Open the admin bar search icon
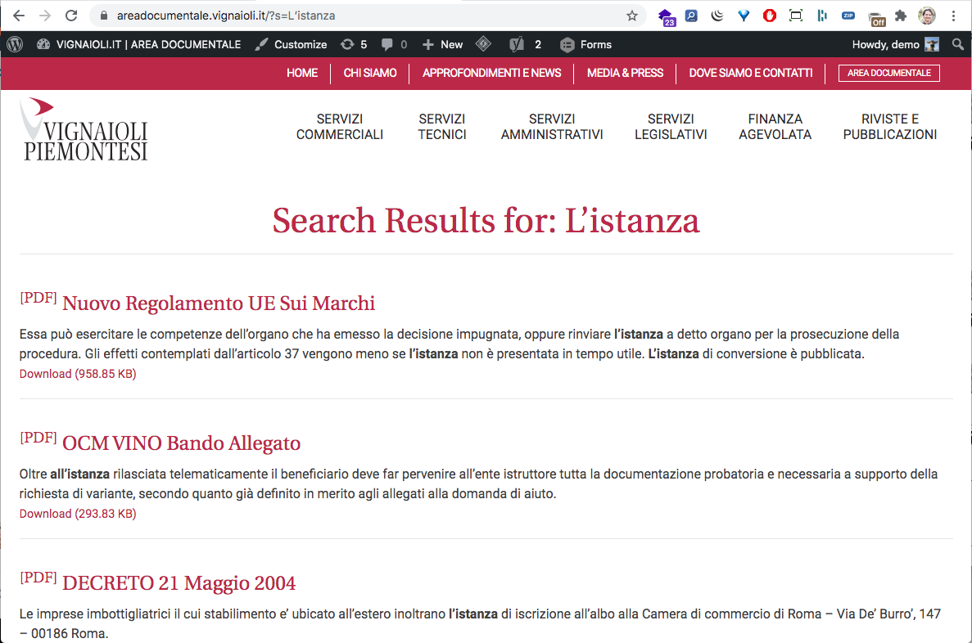Viewport: 972px width, 643px height. pos(958,44)
